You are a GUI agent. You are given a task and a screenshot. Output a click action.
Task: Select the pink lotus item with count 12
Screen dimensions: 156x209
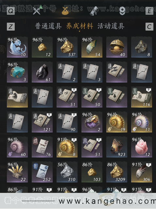[x=142, y=147]
